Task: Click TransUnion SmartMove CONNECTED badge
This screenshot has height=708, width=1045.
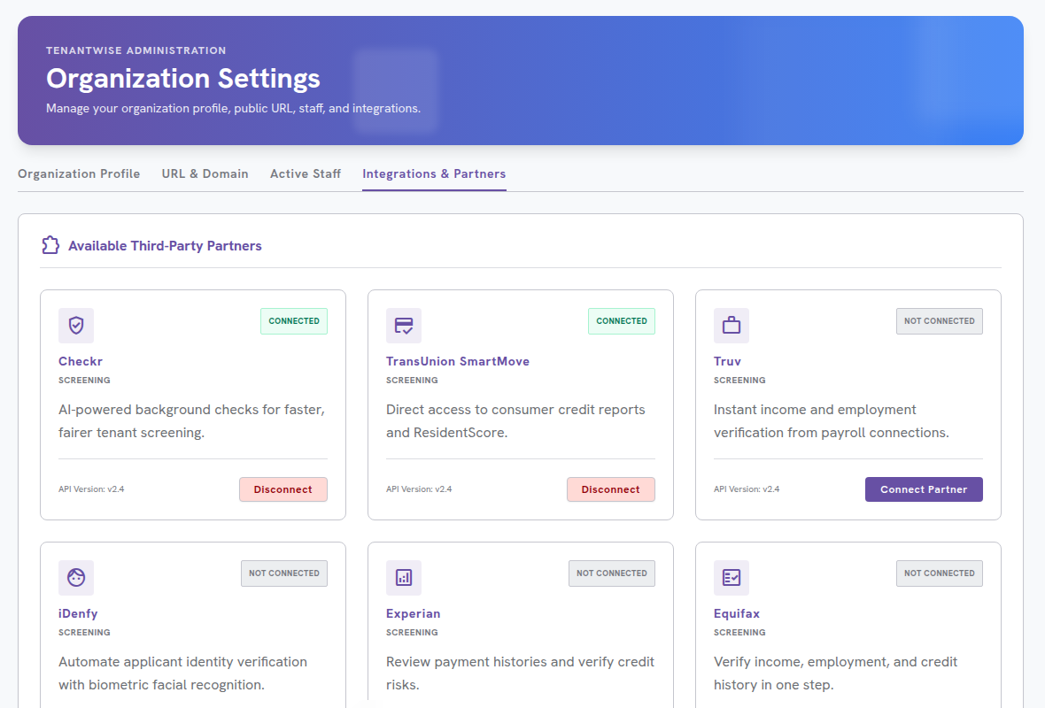Action: tap(621, 321)
